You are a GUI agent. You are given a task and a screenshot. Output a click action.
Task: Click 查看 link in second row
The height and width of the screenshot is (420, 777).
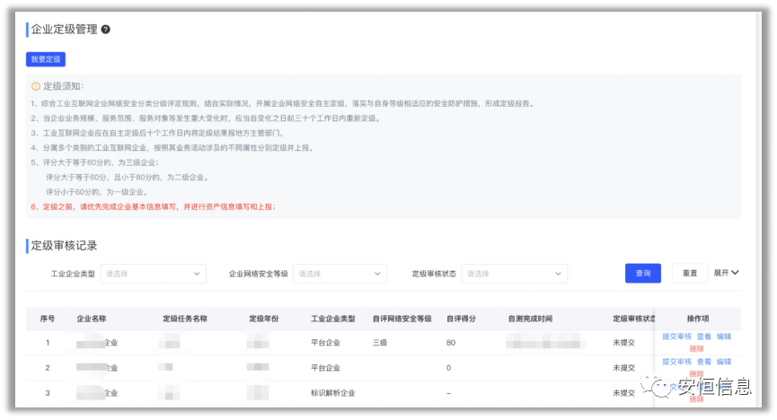coord(704,362)
